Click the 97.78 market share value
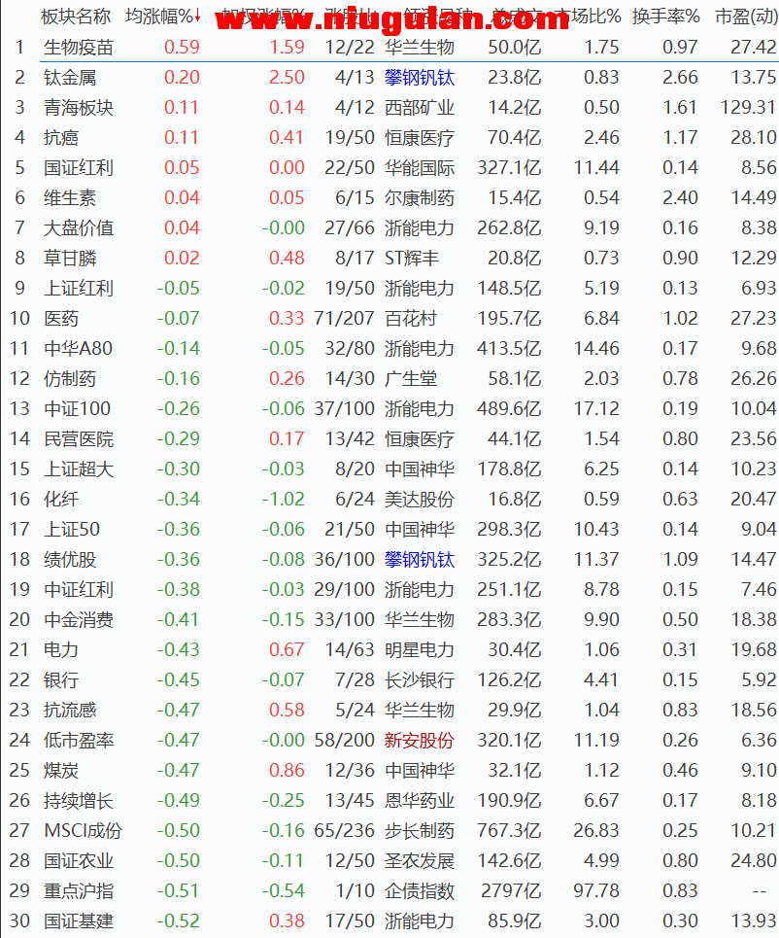 pos(596,890)
